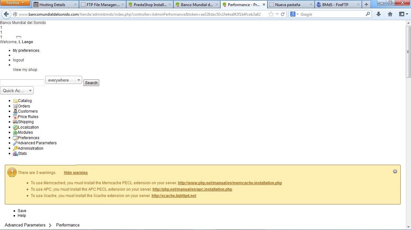The height and width of the screenshot is (230, 411).
Task: Click the Modules puzzle icon
Action: (x=15, y=132)
